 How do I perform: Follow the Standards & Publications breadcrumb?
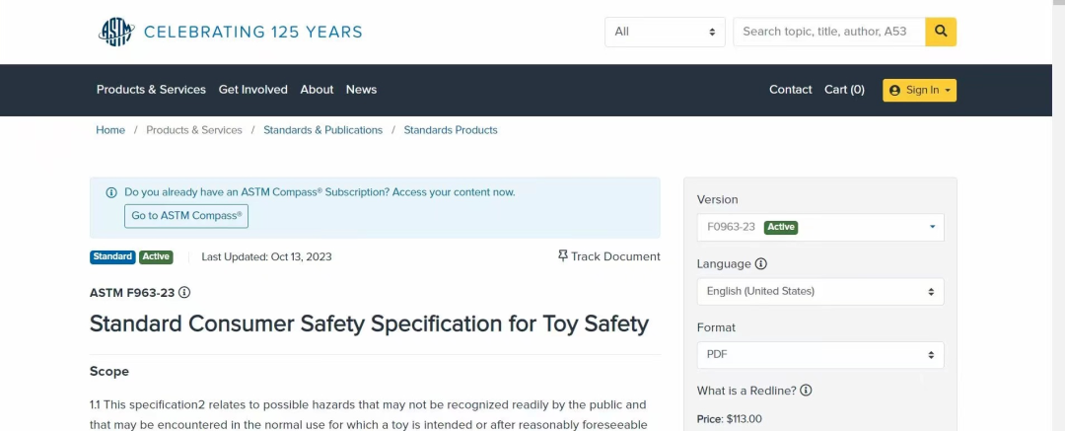[322, 130]
